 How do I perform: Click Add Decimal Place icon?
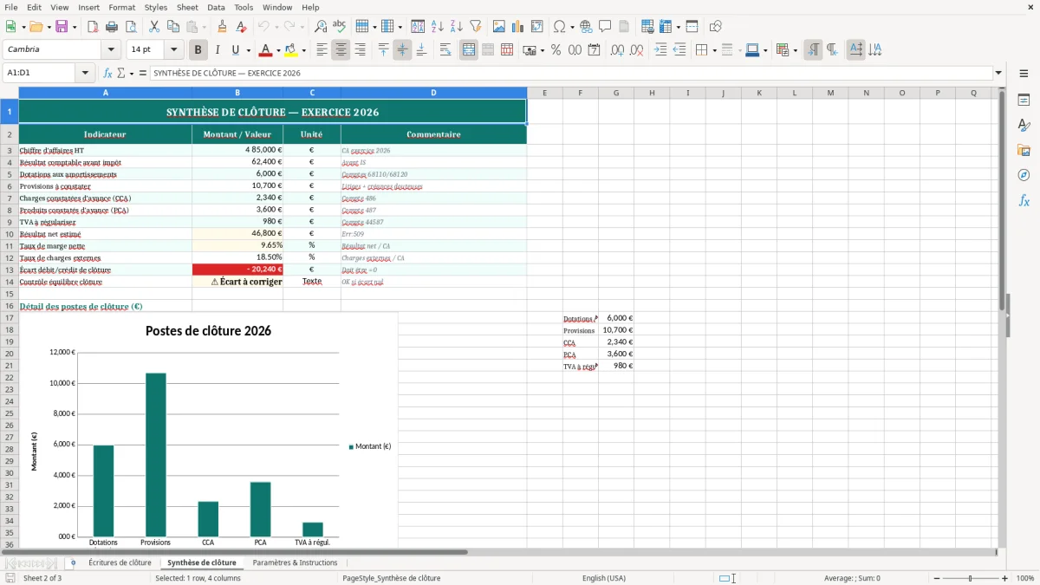[616, 50]
